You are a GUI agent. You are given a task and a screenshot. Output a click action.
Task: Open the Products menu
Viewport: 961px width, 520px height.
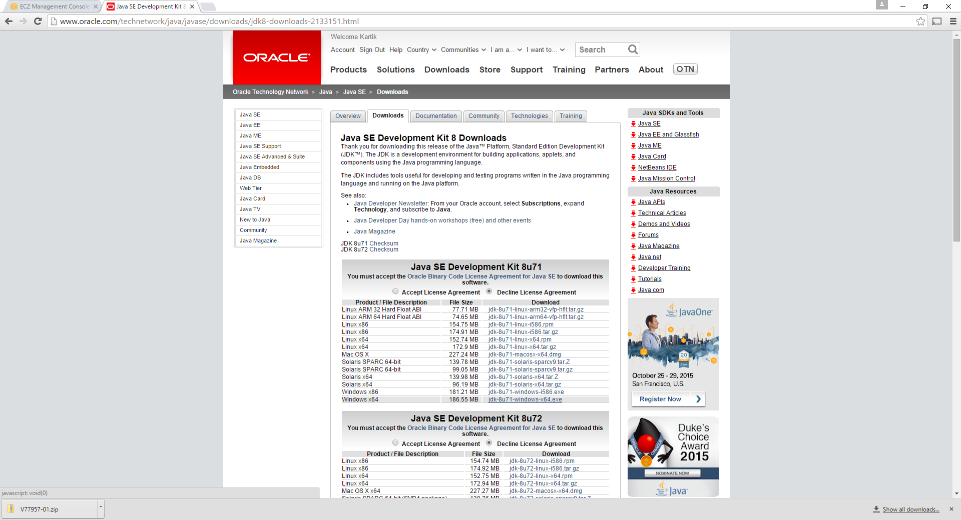click(x=348, y=69)
